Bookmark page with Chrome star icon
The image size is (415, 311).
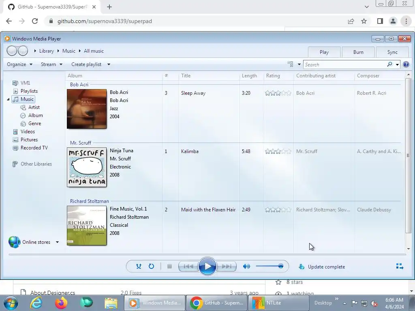pyautogui.click(x=364, y=21)
